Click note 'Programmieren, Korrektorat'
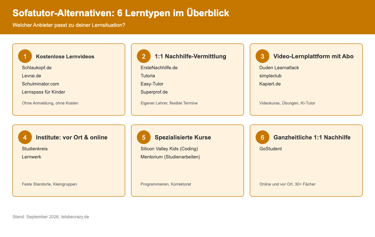 point(166,184)
